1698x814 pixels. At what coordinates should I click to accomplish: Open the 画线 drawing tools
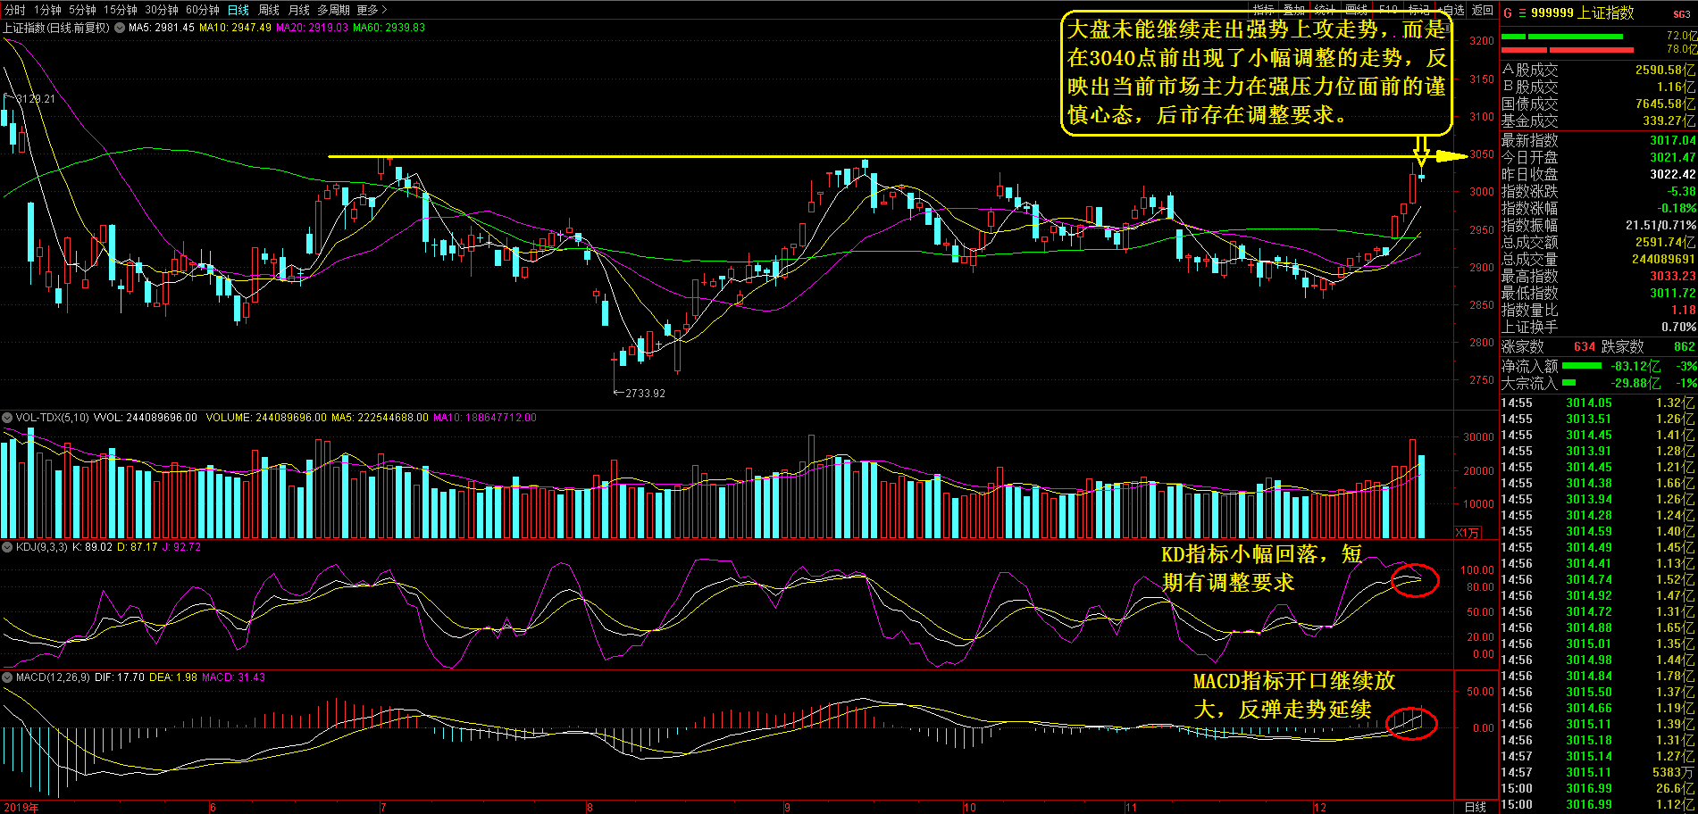click(1356, 10)
